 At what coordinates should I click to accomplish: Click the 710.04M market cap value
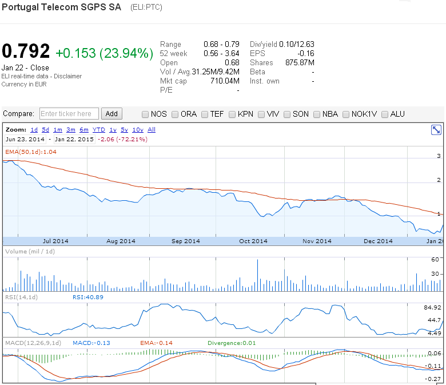tap(225, 81)
